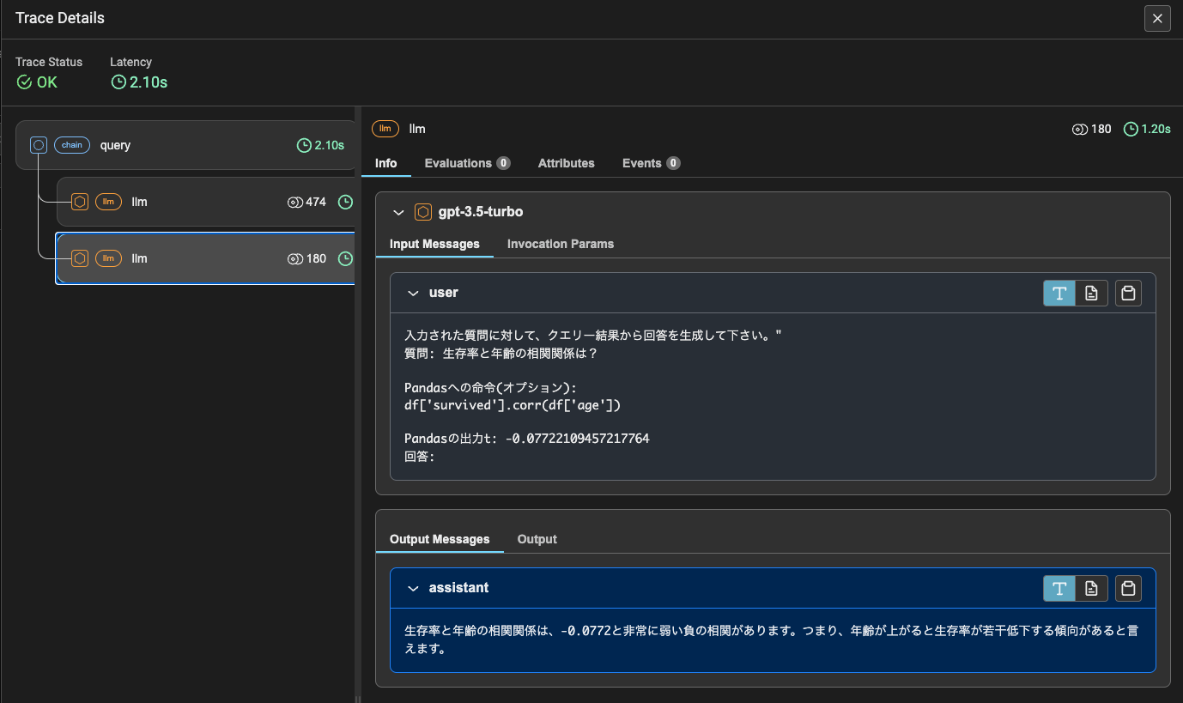The width and height of the screenshot is (1183, 703).
Task: Switch to the Output tab
Action: [x=537, y=539]
